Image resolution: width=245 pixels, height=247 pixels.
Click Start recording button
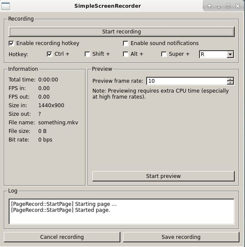121,32
